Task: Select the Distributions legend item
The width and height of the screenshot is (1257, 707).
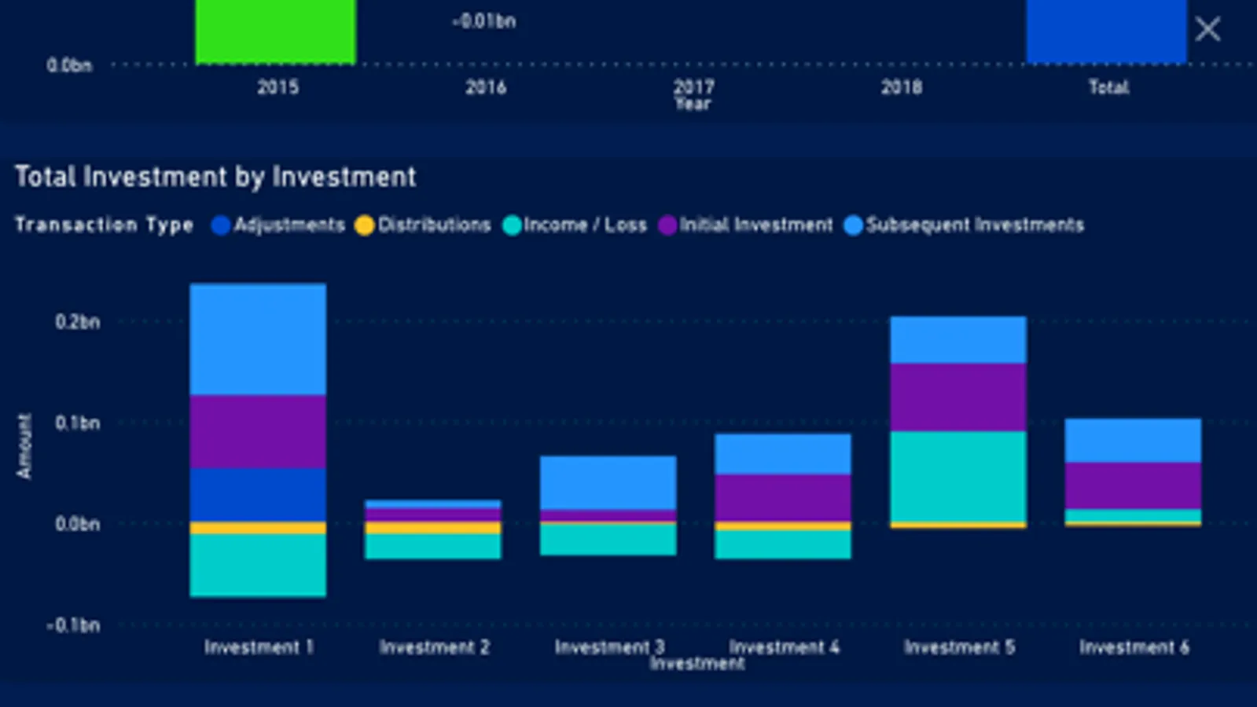Action: pos(423,225)
